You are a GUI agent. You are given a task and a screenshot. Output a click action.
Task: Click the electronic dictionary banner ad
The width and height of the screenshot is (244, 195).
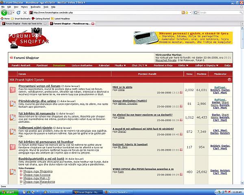pyautogui.click(x=183, y=38)
